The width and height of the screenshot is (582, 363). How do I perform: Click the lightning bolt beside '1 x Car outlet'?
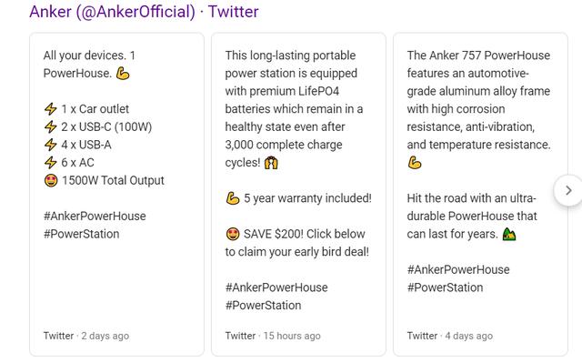coord(51,109)
